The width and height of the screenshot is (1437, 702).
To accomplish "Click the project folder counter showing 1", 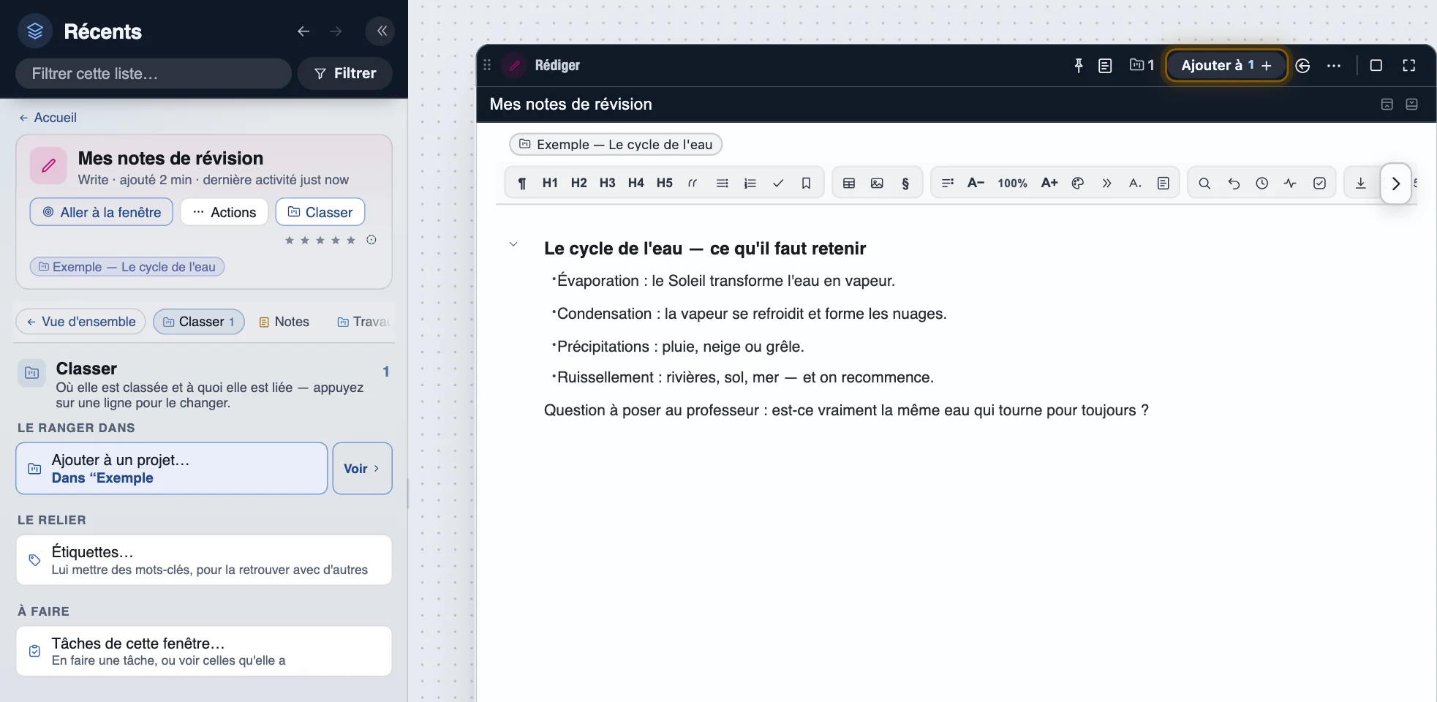I will (1142, 66).
